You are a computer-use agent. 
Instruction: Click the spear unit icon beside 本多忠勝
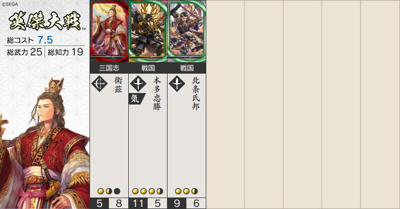click(138, 84)
